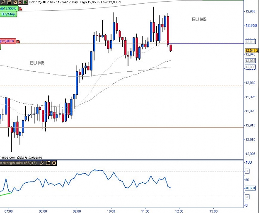Screen dimensions: 259x213
Task: Click the 12,930 label on the price axis
Action: 250,83
